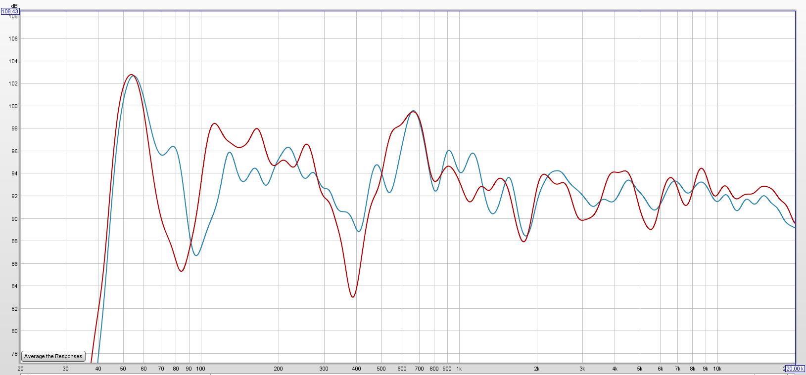This screenshot has height=375, width=806.
Task: Click the 6k label on the frequency axis
Action: (x=660, y=369)
